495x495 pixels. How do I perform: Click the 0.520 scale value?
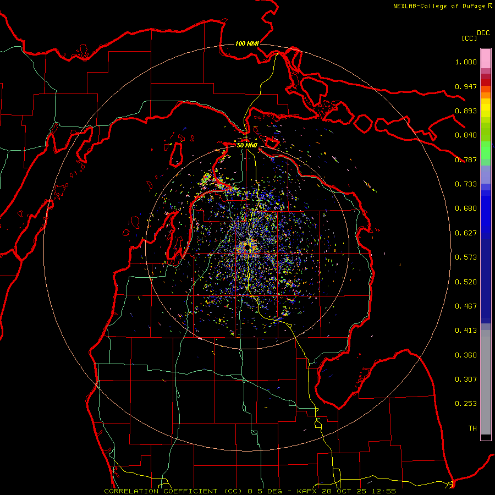tap(466, 282)
